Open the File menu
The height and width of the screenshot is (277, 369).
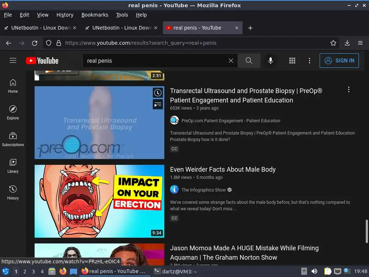pyautogui.click(x=8, y=15)
